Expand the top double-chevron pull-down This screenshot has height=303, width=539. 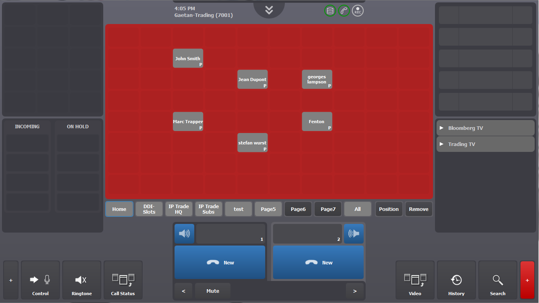[x=269, y=10]
